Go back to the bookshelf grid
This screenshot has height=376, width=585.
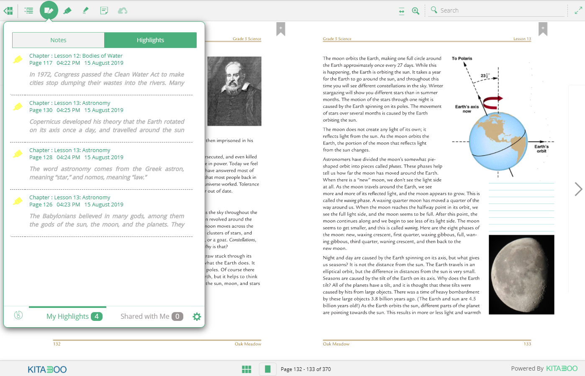tap(8, 10)
